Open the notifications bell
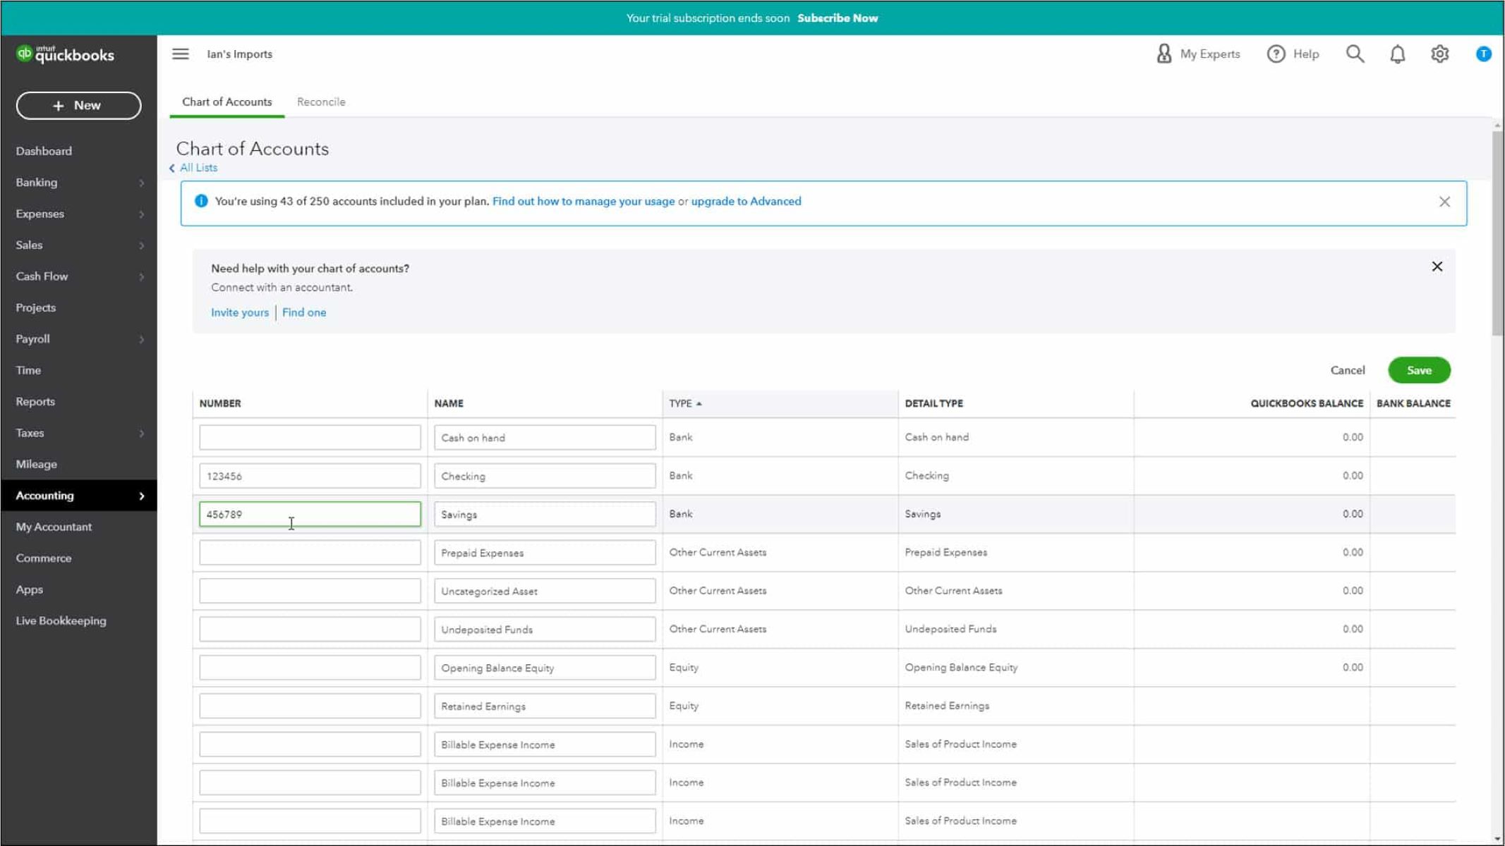1505x846 pixels. (1397, 54)
